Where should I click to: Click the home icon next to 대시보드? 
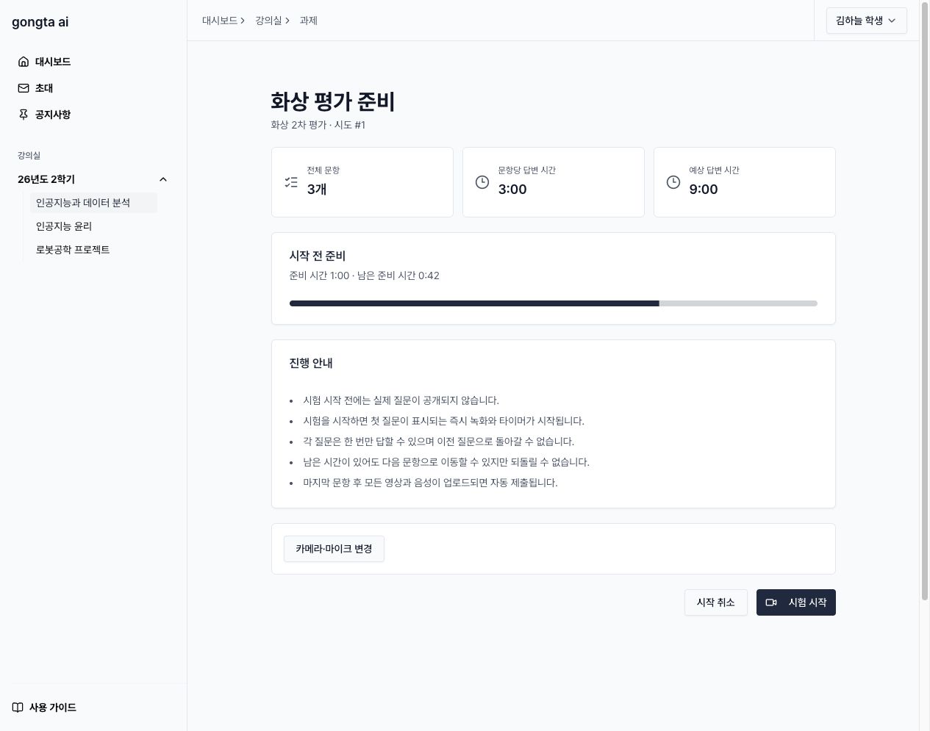click(x=24, y=62)
